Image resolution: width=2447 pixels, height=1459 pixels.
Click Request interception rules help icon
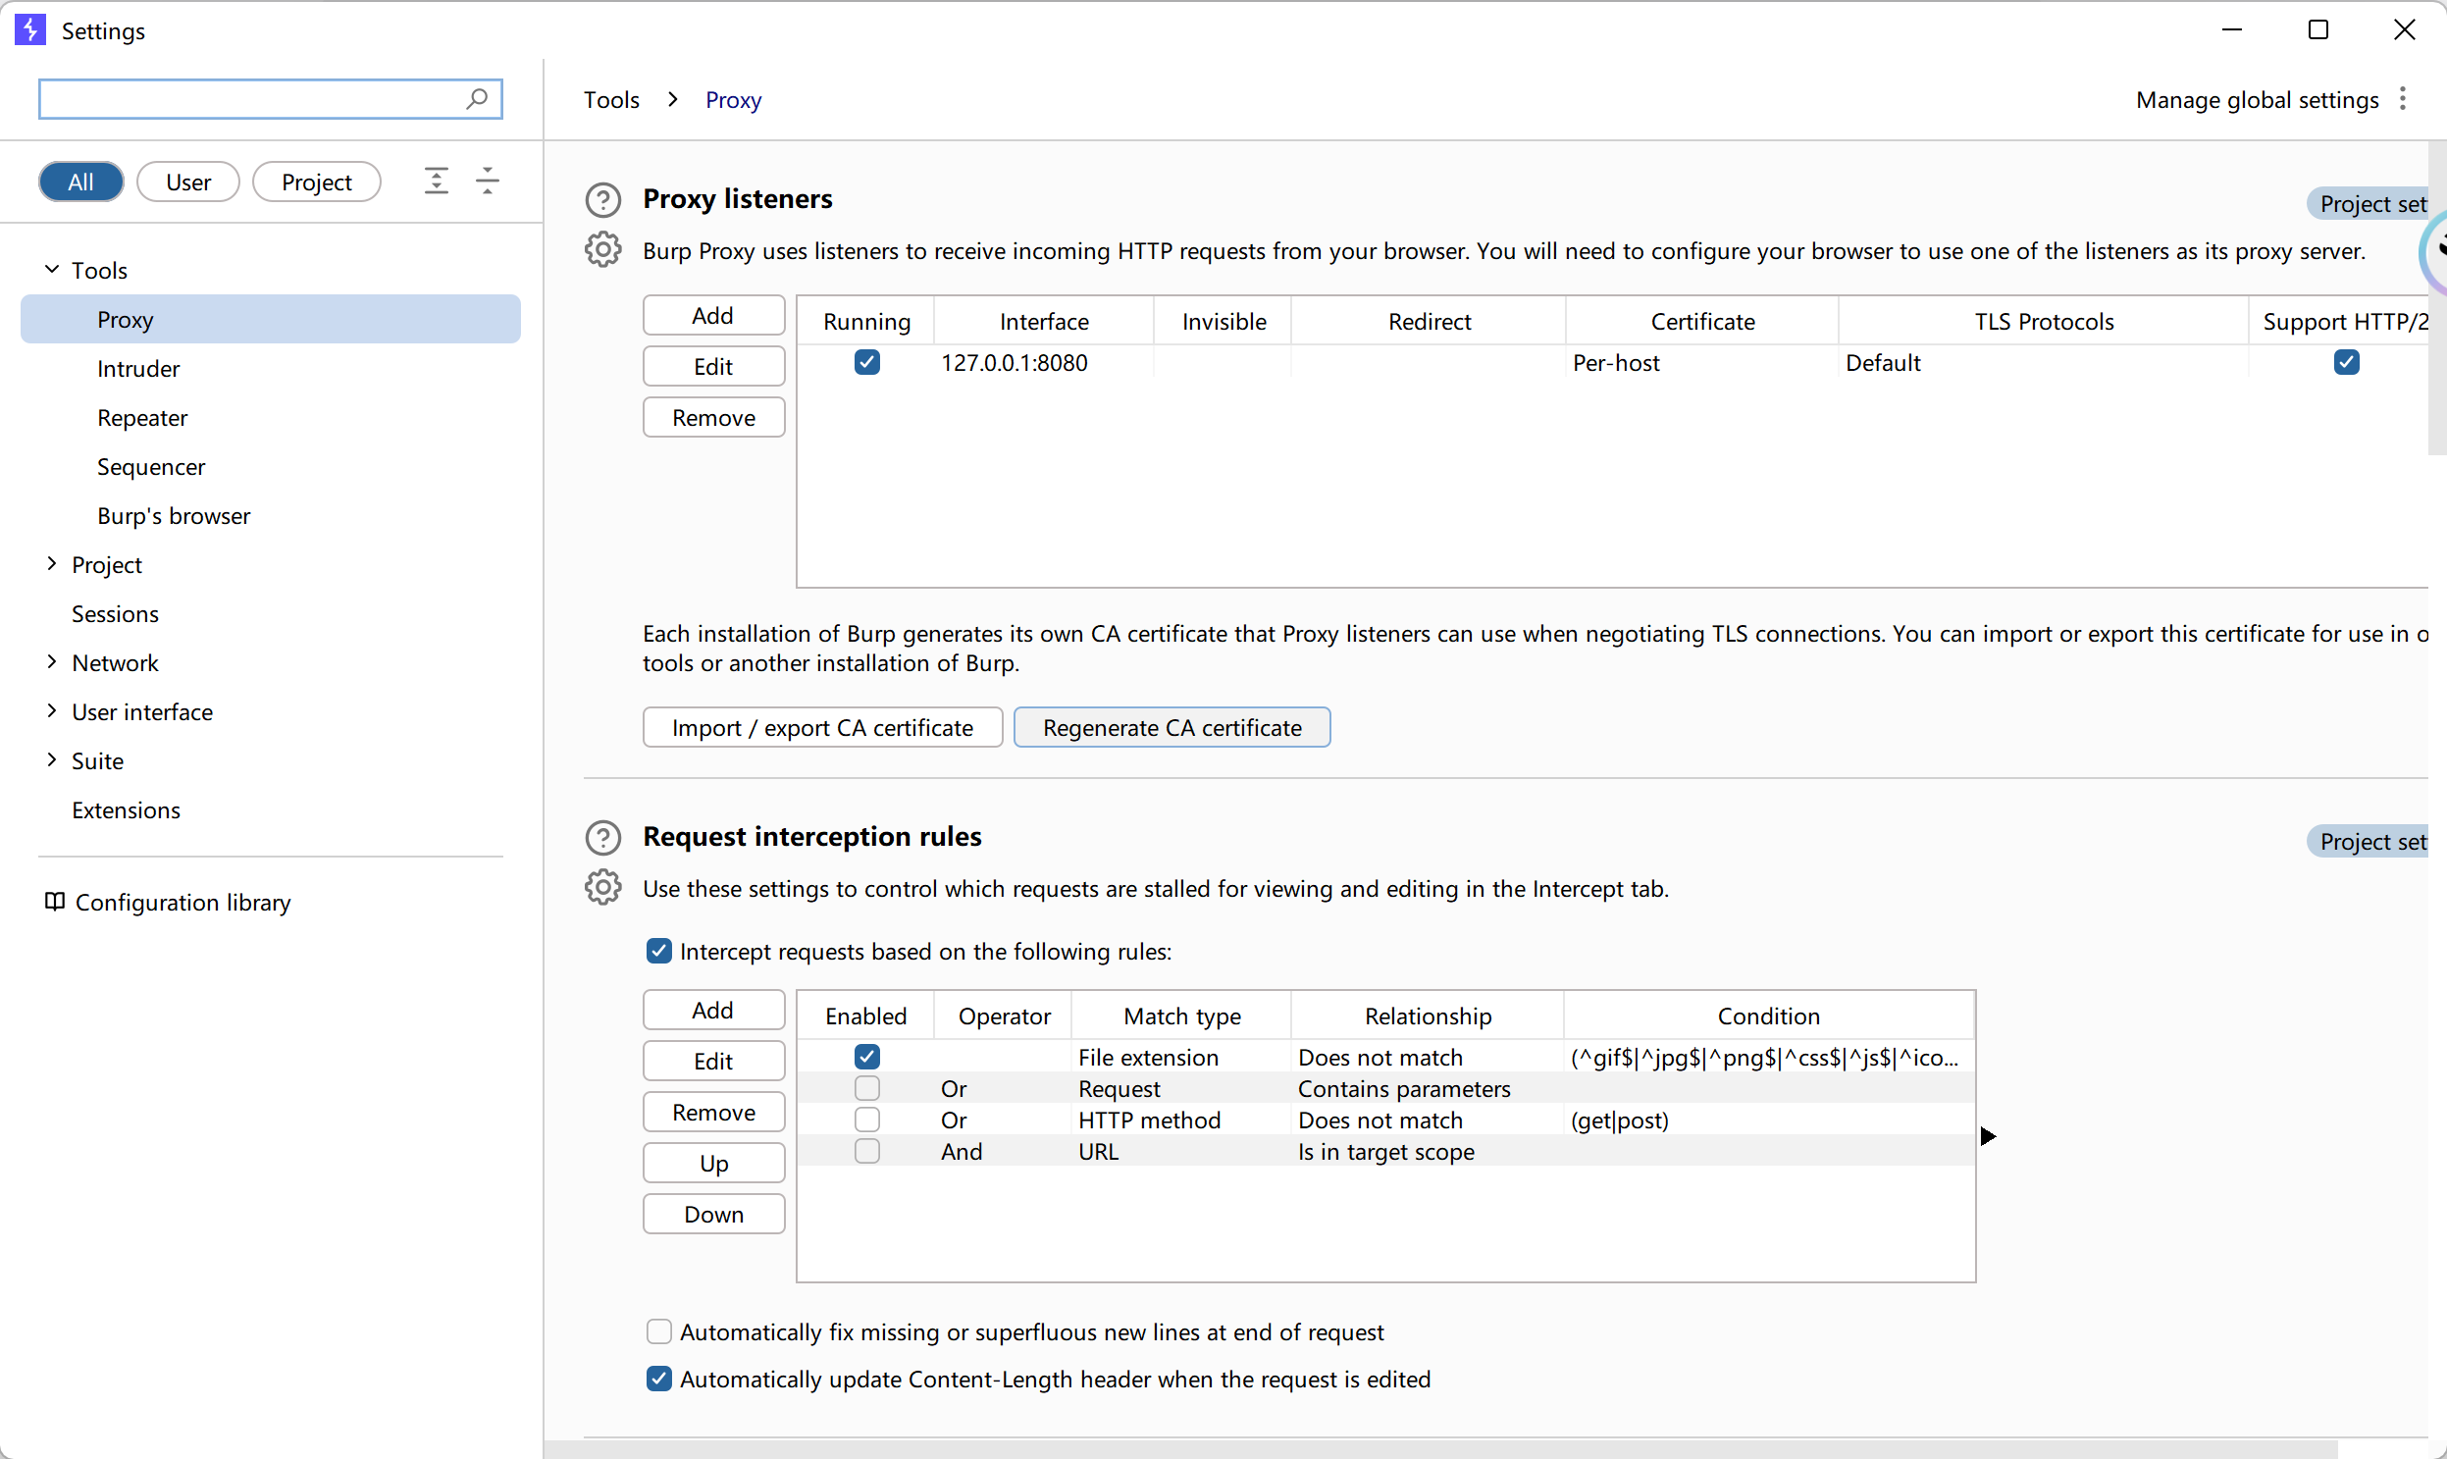[602, 838]
